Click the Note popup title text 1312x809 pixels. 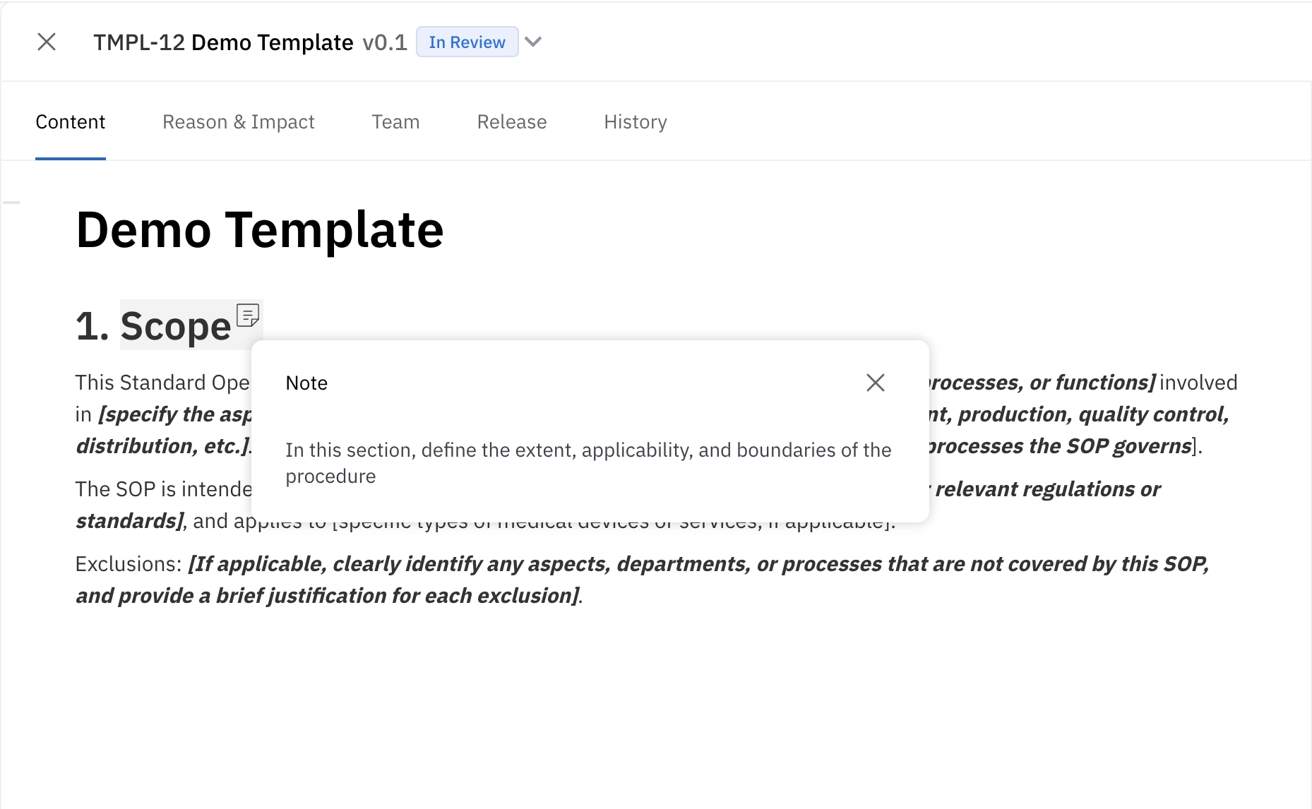point(306,383)
